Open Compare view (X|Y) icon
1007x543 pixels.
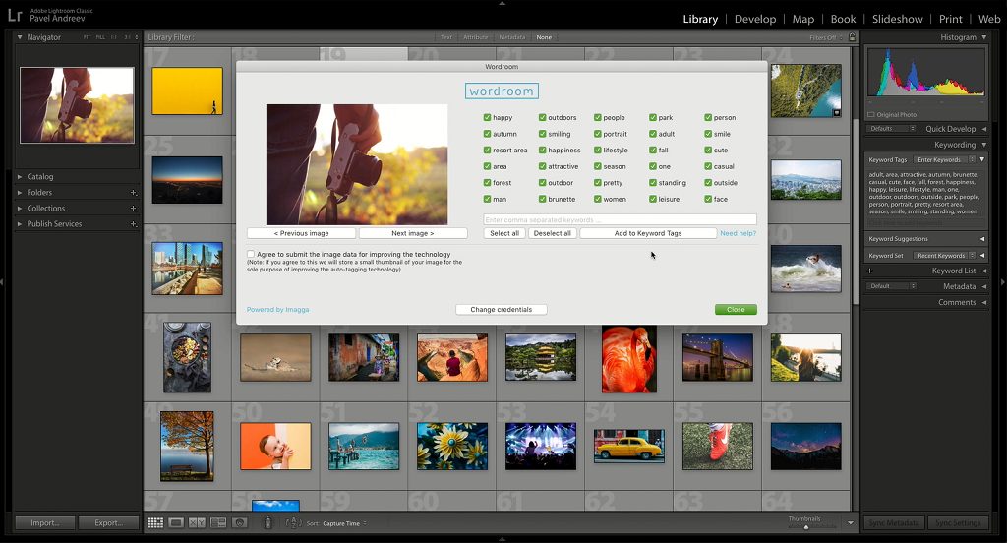pyautogui.click(x=197, y=523)
